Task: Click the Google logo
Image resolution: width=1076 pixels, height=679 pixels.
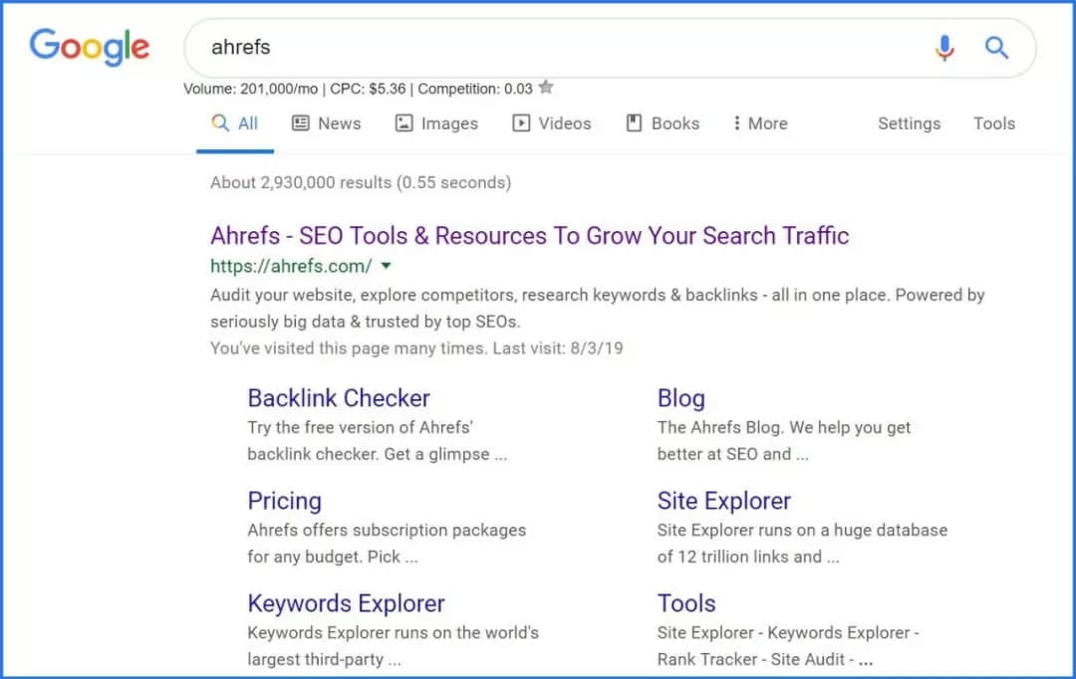Action: coord(90,47)
